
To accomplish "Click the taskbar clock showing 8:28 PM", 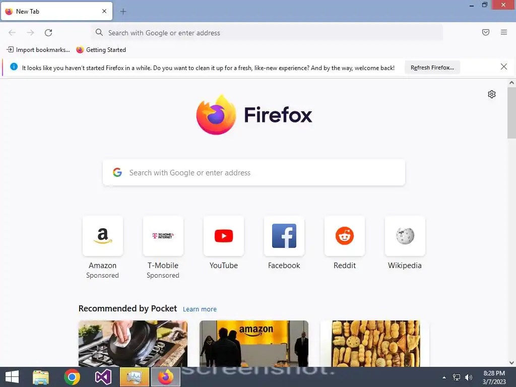I will [494, 377].
